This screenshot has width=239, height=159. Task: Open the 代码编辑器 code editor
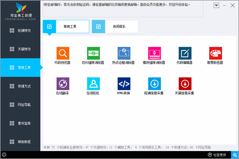[x=185, y=53]
